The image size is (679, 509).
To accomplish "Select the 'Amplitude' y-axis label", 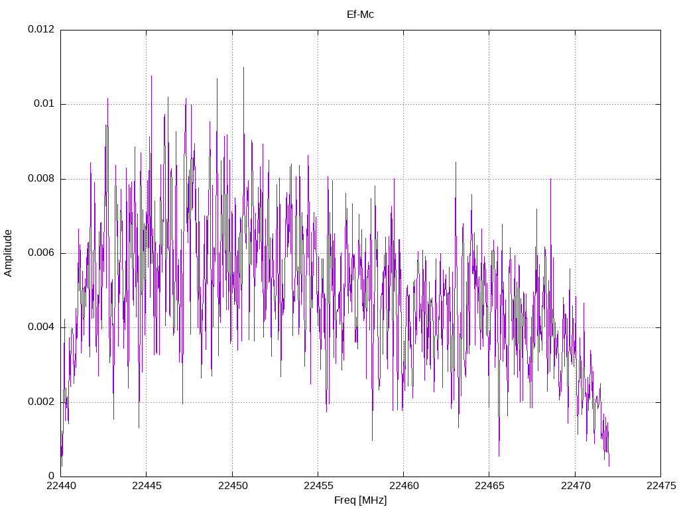I will 8,253.
